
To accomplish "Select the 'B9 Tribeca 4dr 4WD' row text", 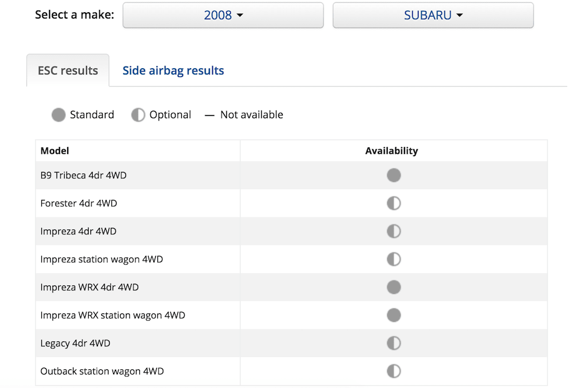I will 83,175.
